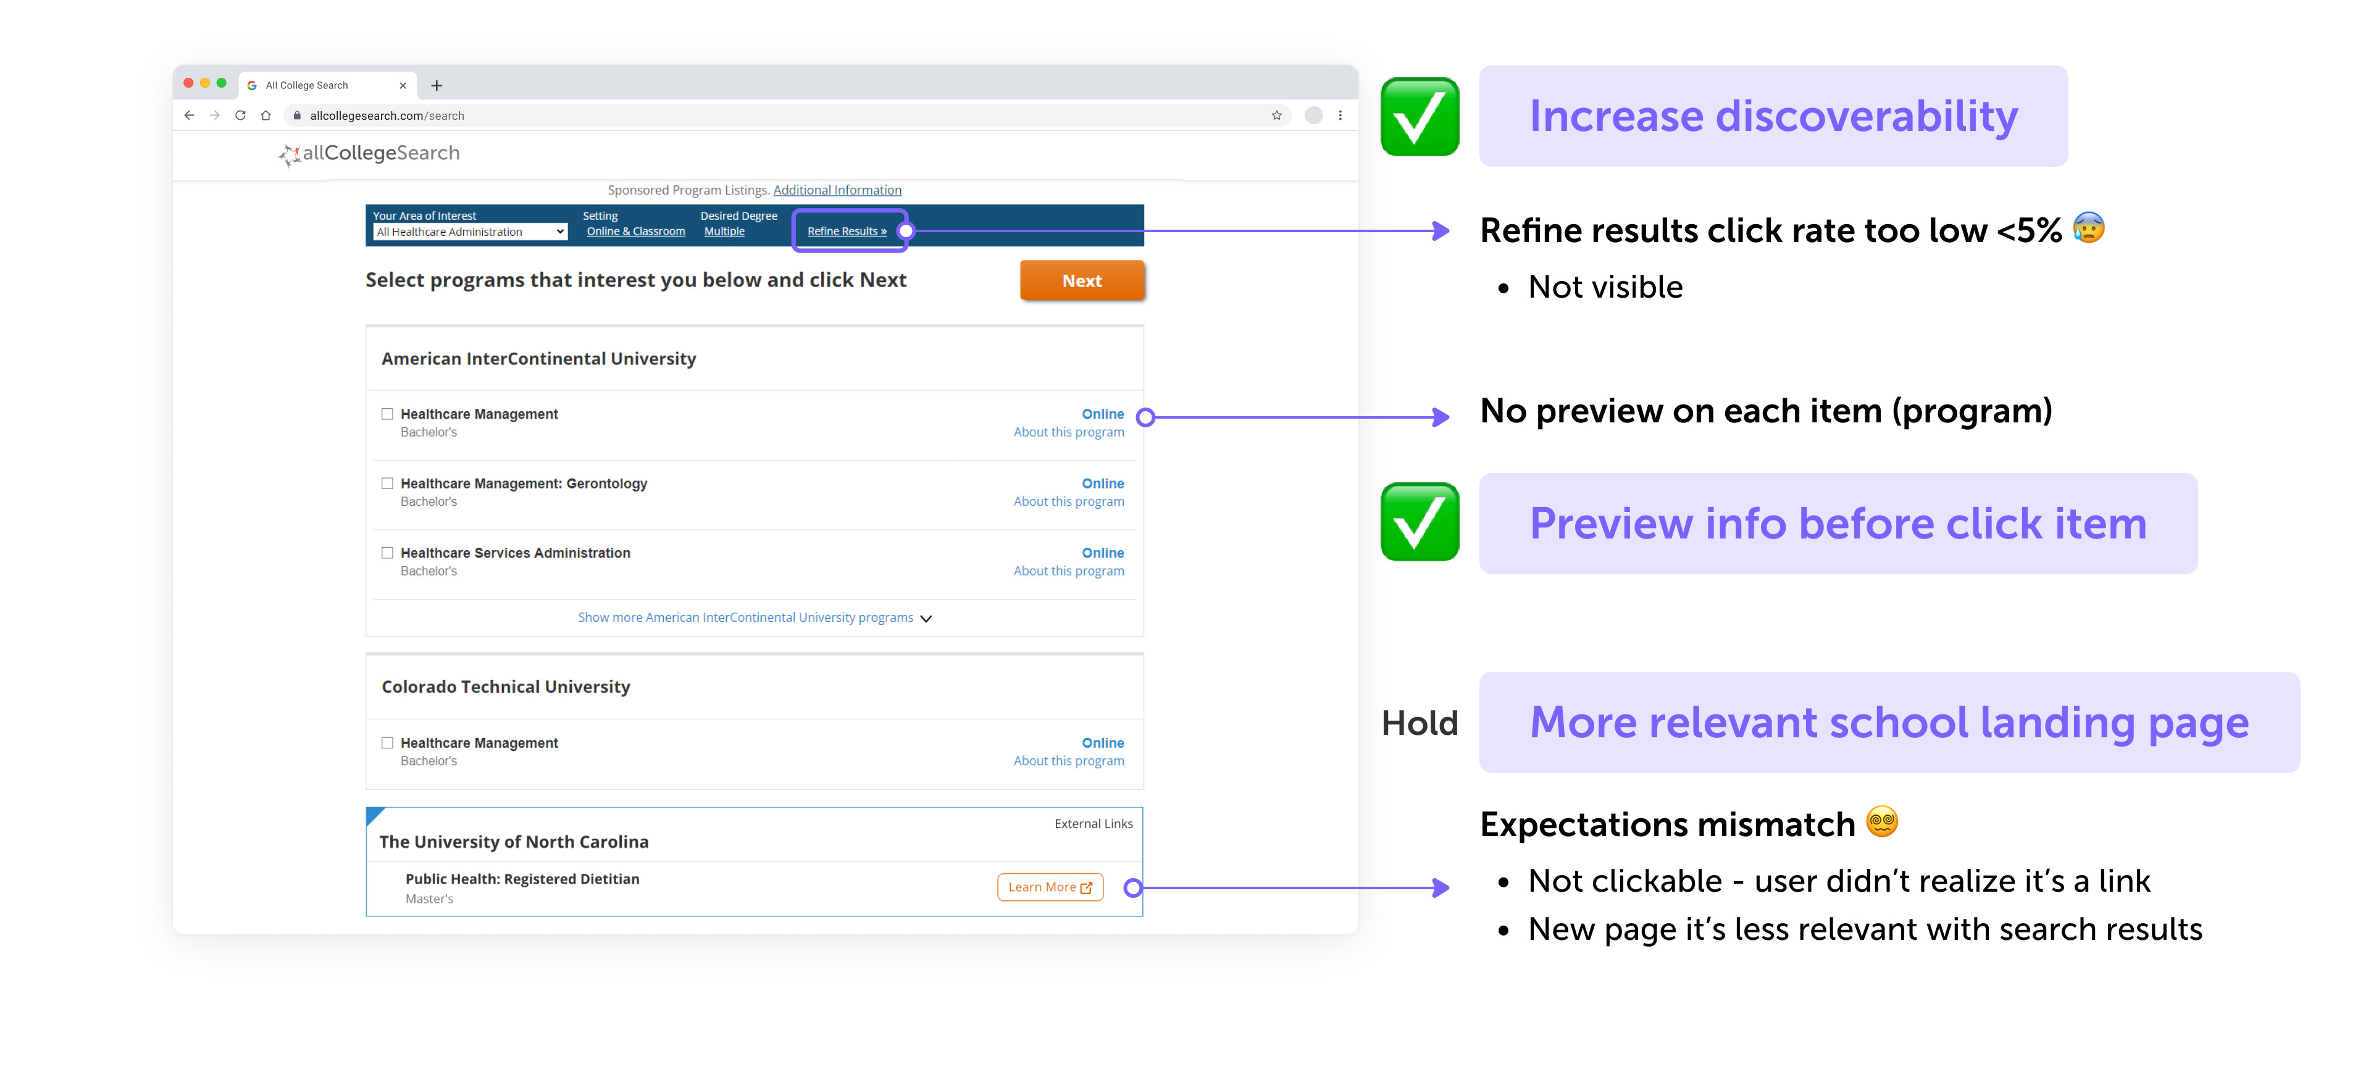Click the Learn More button for Registered Dietitian
The width and height of the screenshot is (2371, 1072).
[1049, 887]
